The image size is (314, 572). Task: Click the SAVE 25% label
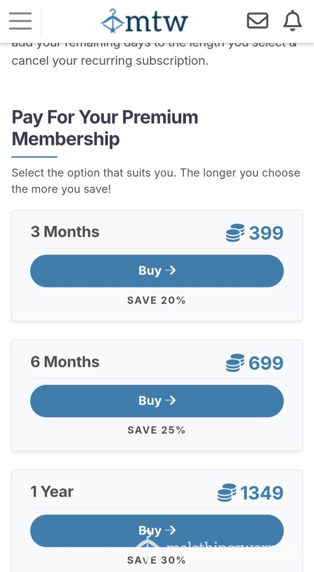(156, 430)
